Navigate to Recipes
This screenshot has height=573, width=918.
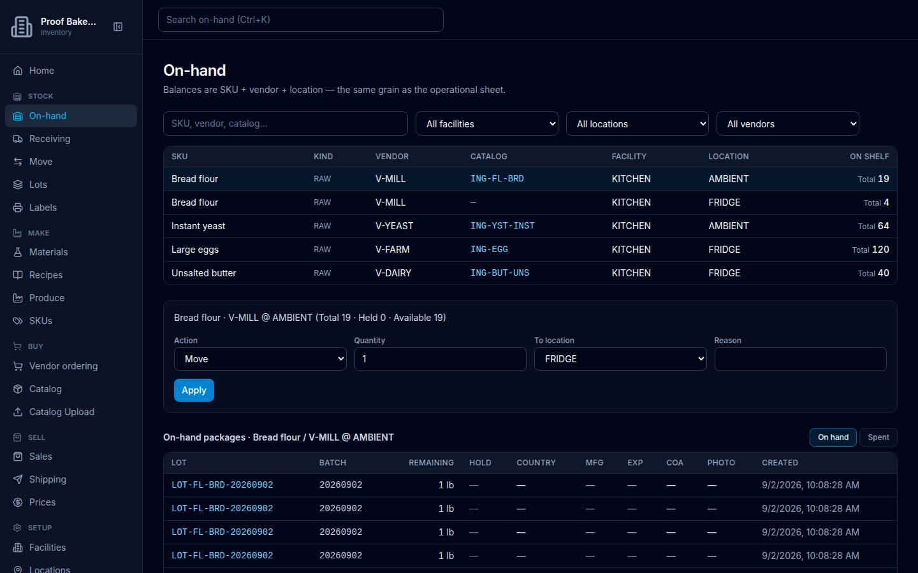click(71, 275)
